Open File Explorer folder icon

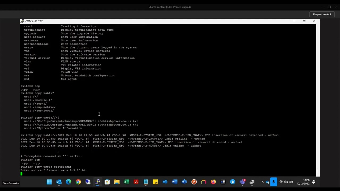(x=117, y=182)
